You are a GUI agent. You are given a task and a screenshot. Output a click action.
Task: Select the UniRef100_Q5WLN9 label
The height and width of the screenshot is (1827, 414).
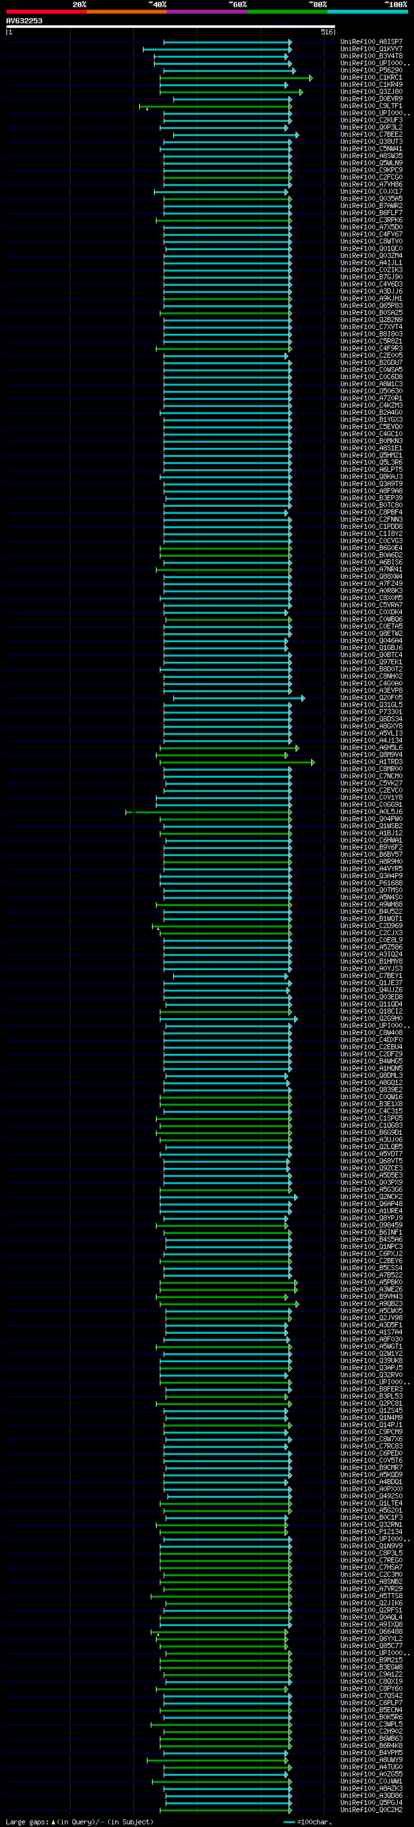(x=371, y=163)
